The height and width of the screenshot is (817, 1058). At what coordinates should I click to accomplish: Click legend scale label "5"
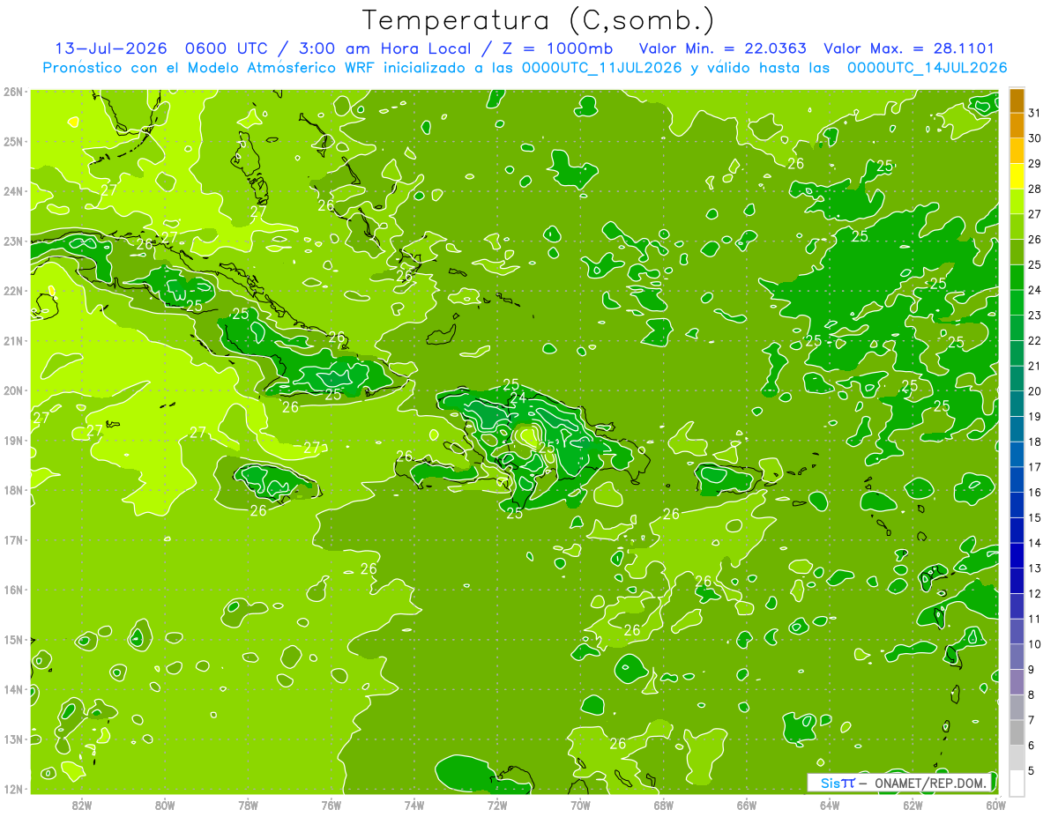point(1032,770)
